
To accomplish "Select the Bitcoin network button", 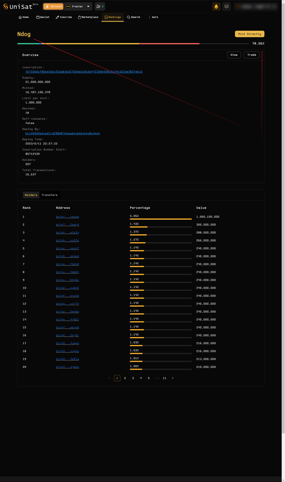I will click(x=53, y=6).
